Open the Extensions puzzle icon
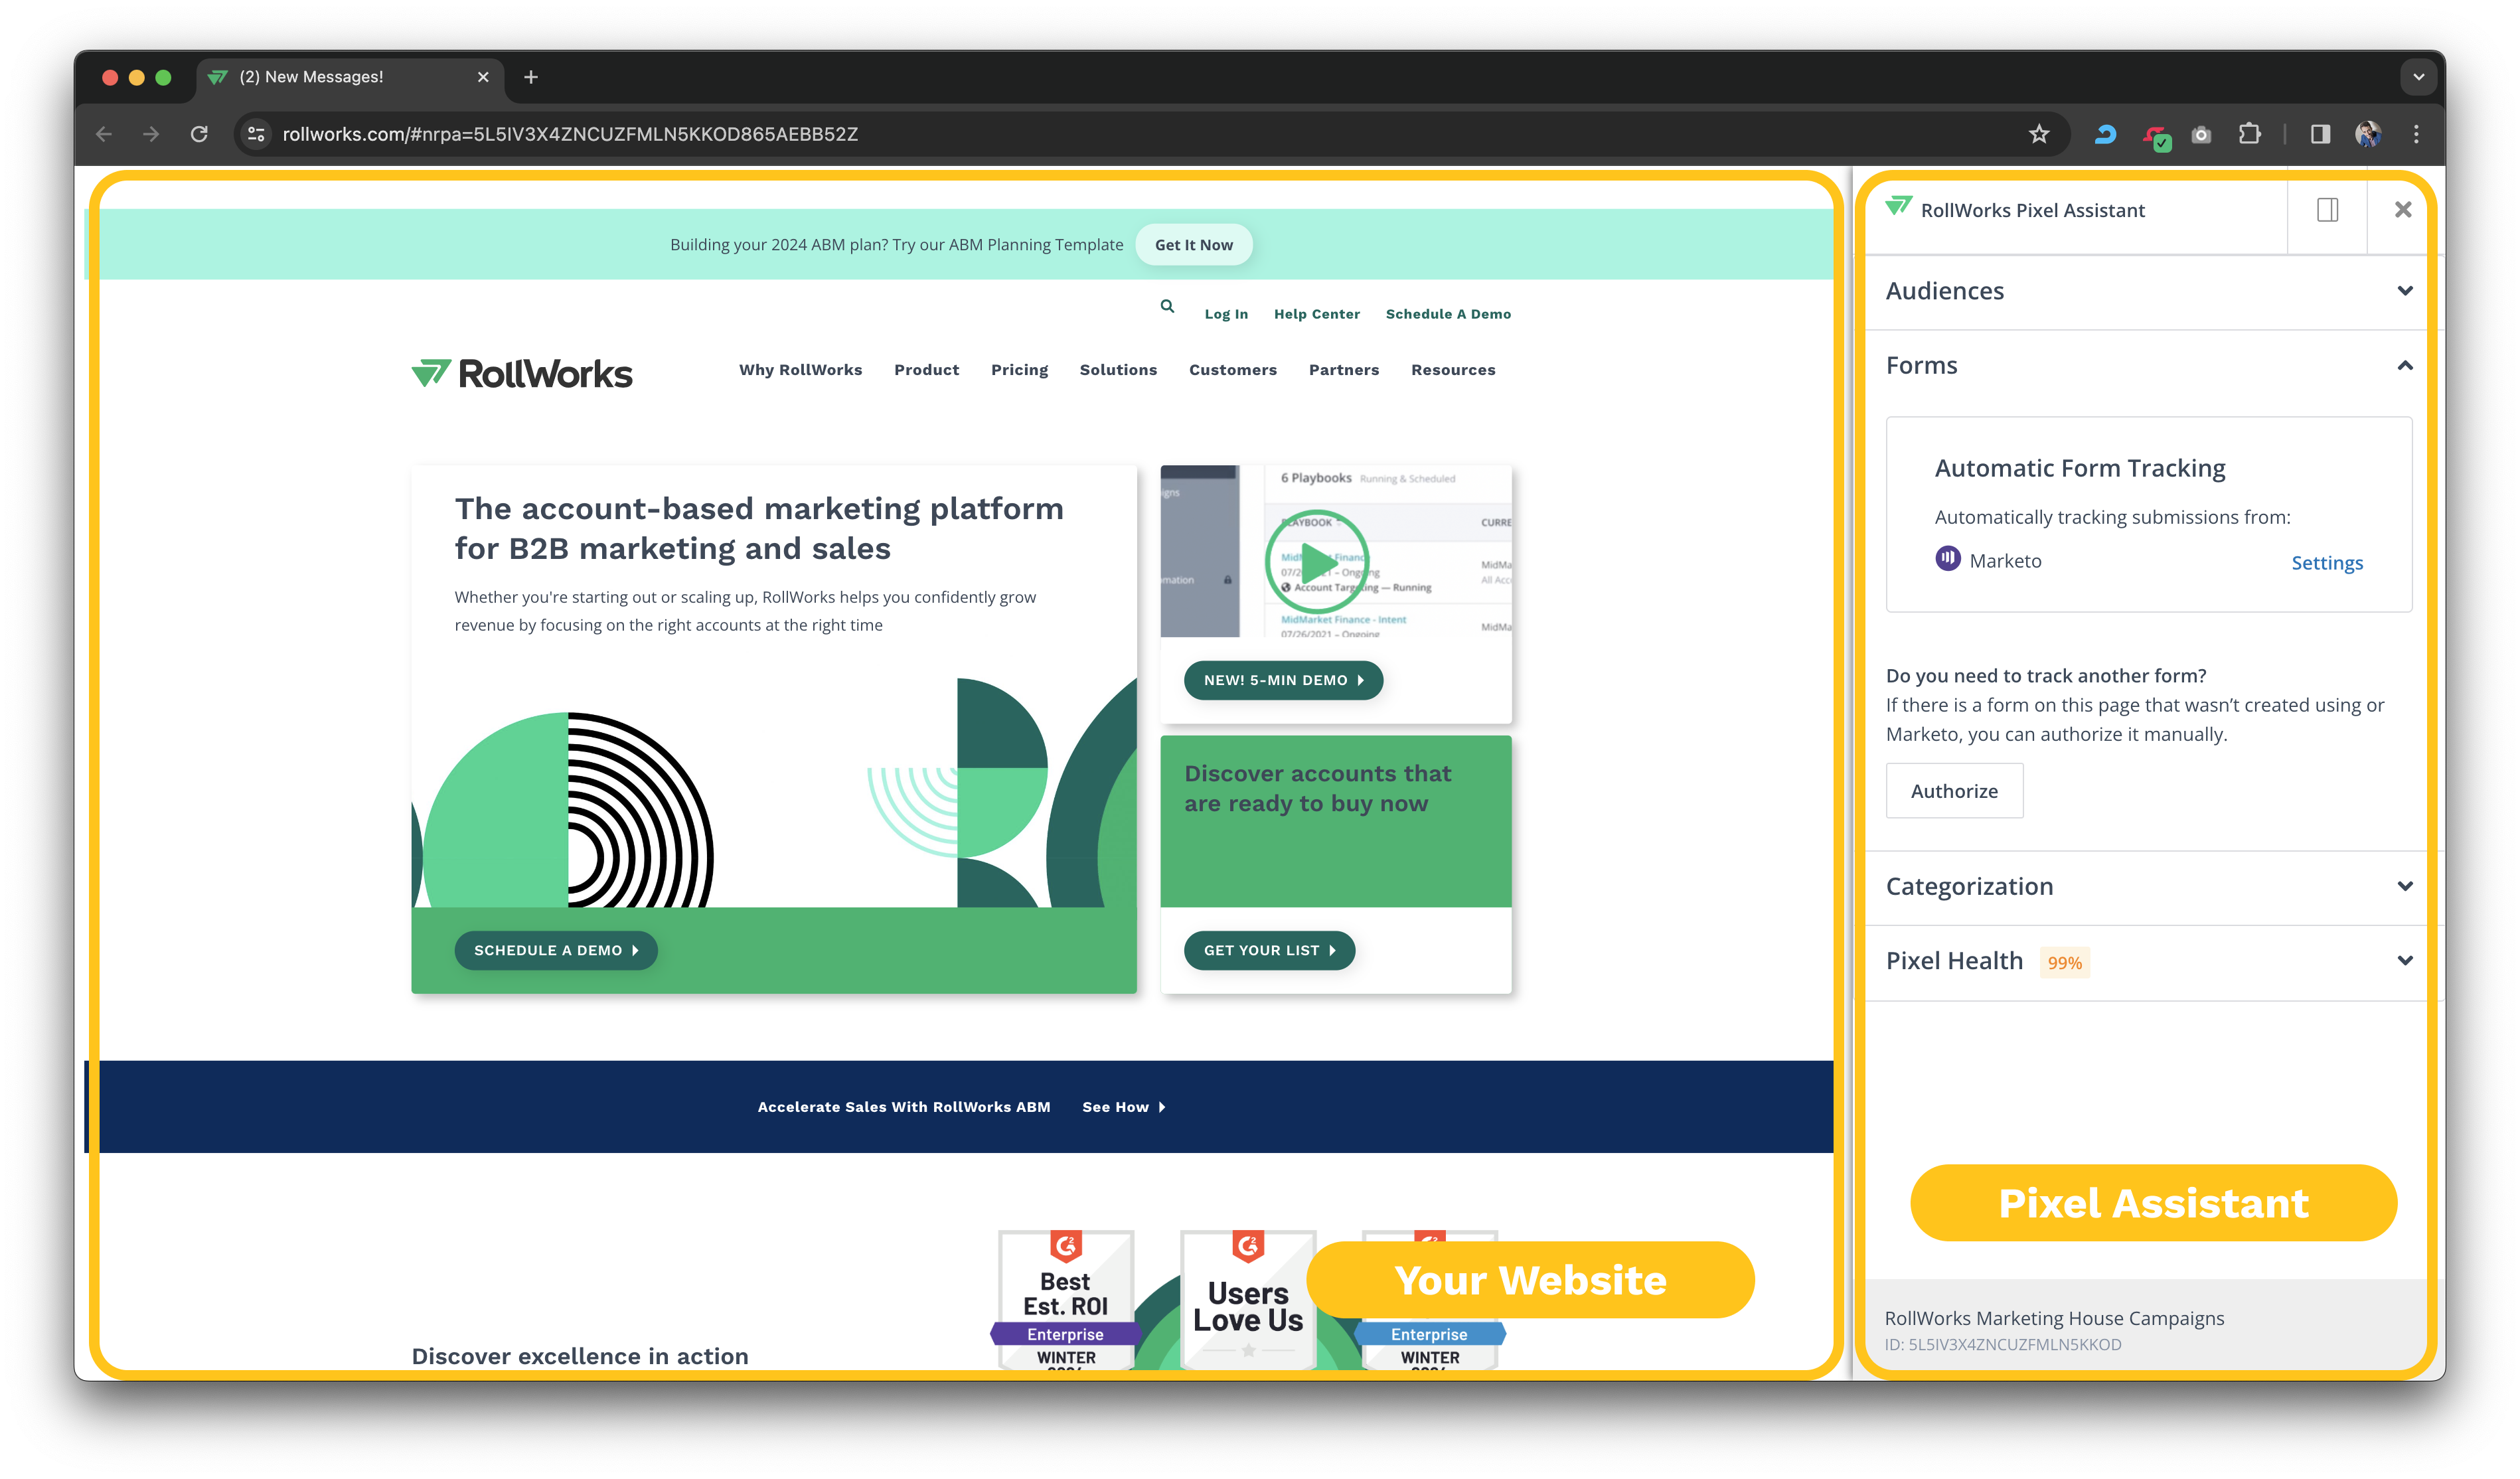Image resolution: width=2520 pixels, height=1479 pixels. click(2249, 134)
